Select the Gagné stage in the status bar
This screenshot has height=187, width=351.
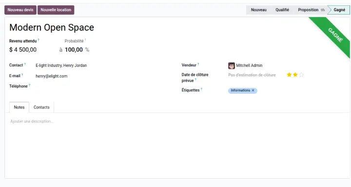point(339,10)
